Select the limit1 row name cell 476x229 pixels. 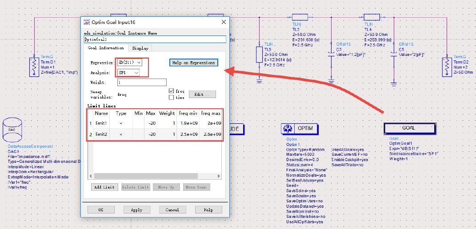tap(101, 123)
